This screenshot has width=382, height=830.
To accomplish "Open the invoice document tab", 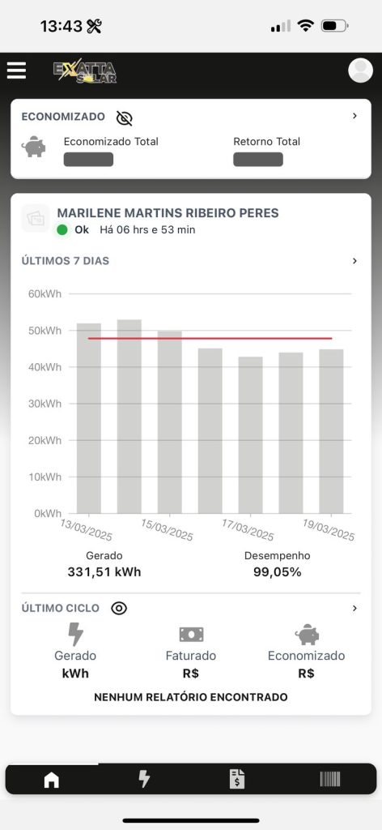I will pyautogui.click(x=237, y=779).
